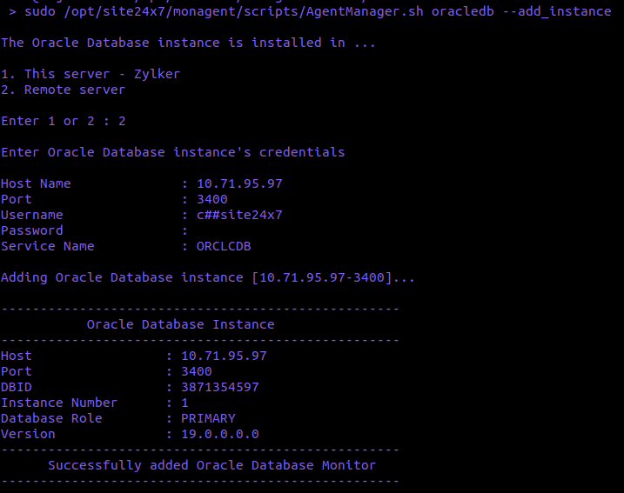The height and width of the screenshot is (493, 624).
Task: Click the Instance Number value 1
Action: (185, 403)
